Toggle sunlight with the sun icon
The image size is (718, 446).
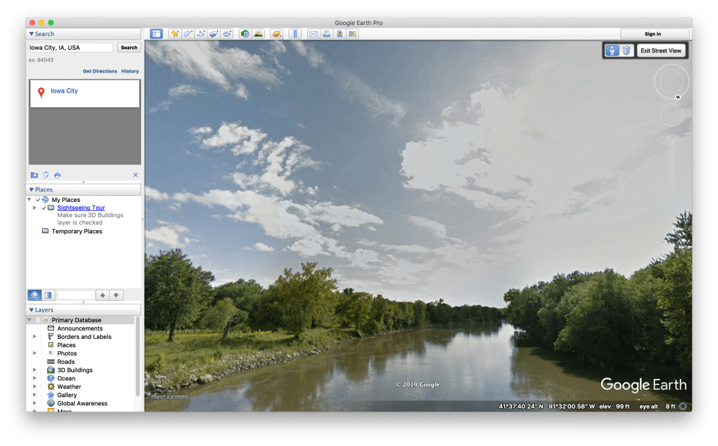point(258,33)
